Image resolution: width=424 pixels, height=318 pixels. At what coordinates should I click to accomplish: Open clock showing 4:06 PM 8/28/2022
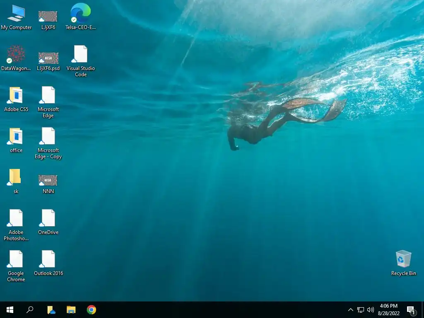coord(388,310)
